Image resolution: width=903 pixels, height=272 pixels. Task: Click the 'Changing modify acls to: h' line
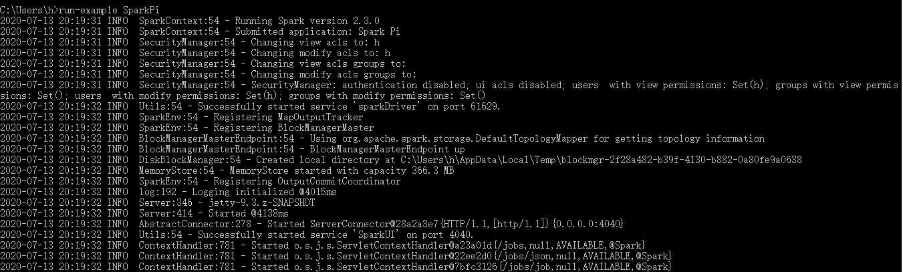[195, 53]
